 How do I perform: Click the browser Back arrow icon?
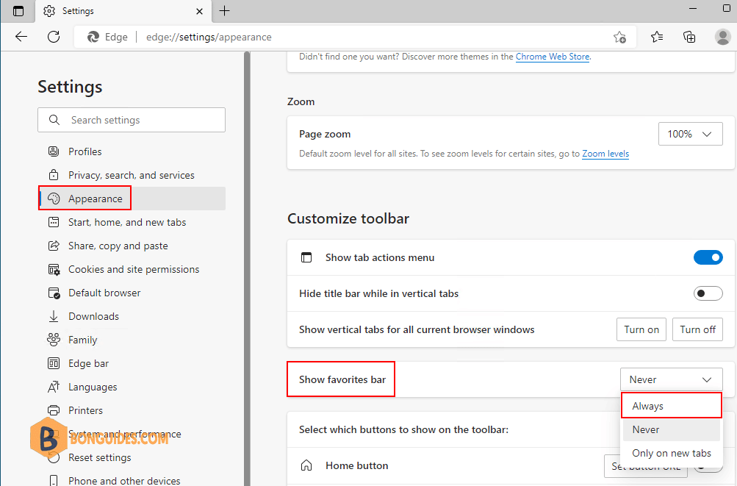21,37
